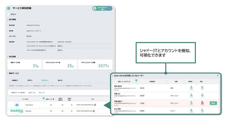Click the green back arrow button
This screenshot has height=122, width=228.
(9, 8)
